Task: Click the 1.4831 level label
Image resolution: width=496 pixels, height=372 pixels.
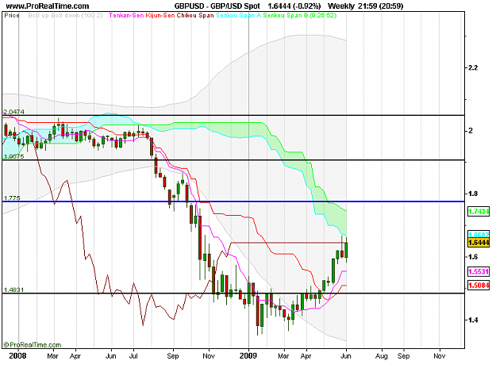Action: pos(13,290)
